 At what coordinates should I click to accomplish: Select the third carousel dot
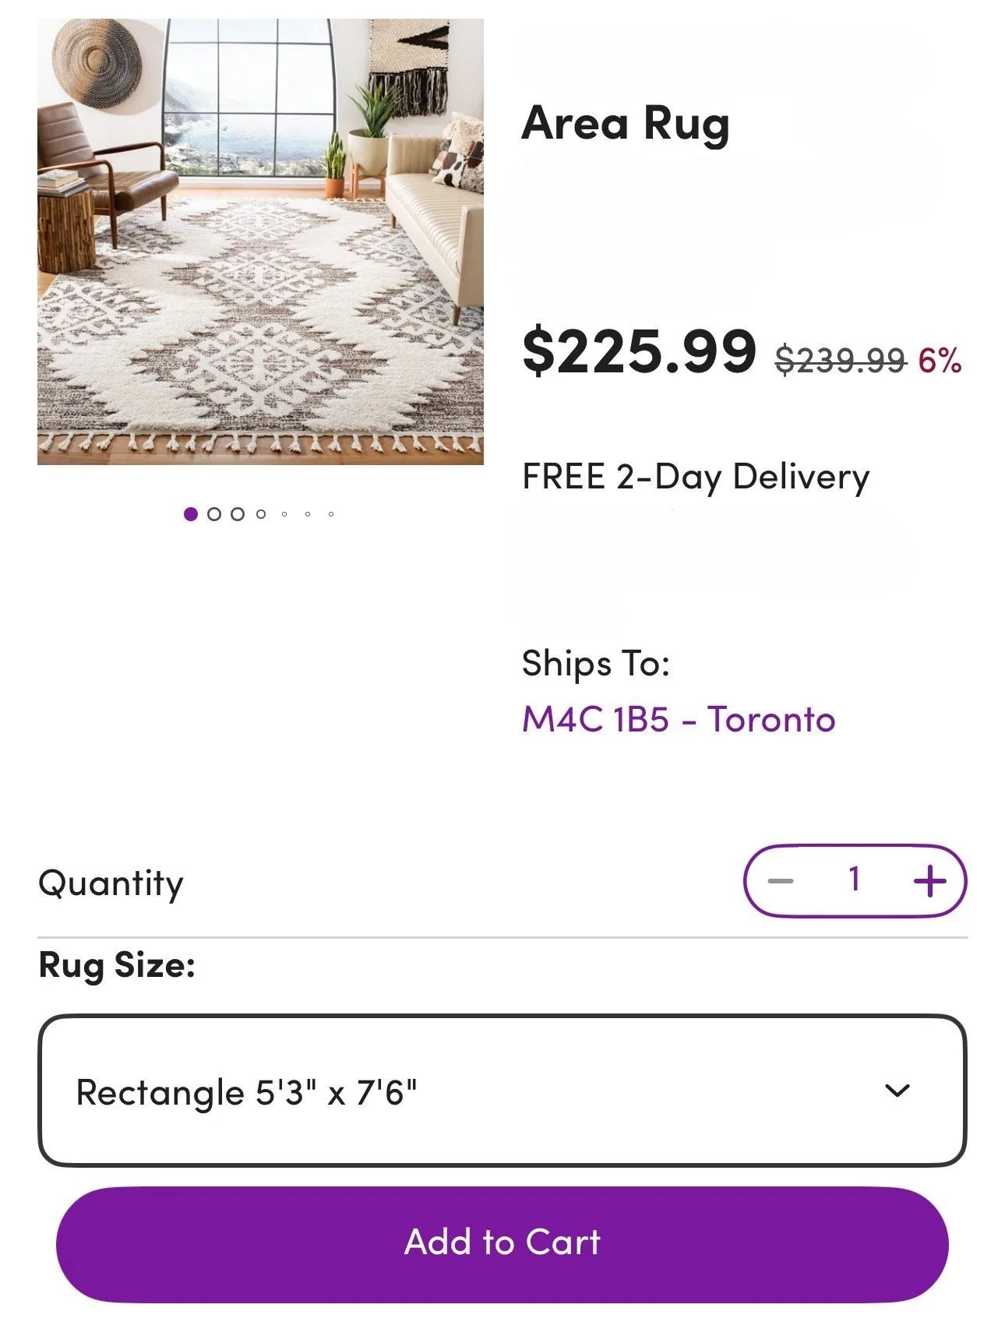(x=235, y=513)
